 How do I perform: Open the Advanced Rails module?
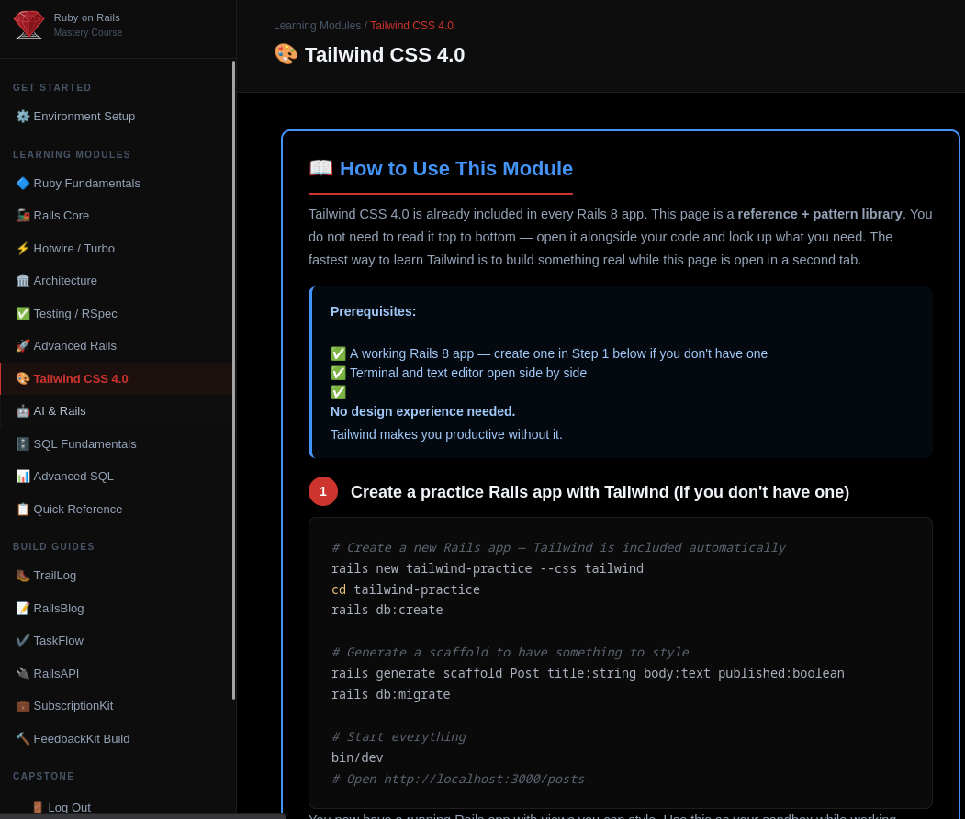tap(117, 346)
